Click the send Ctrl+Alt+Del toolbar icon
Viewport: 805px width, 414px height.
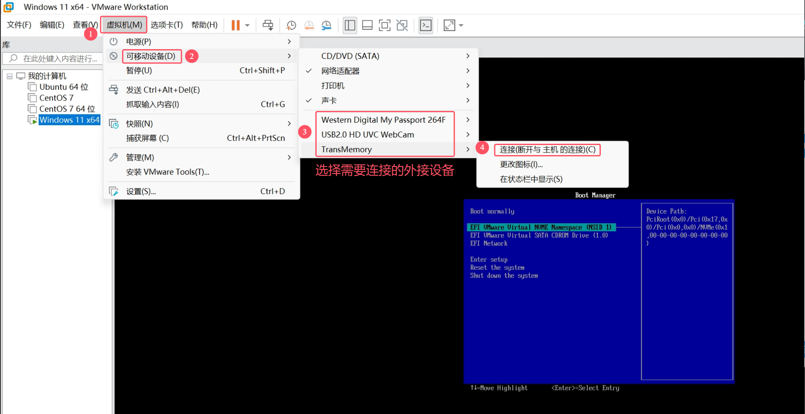[268, 25]
